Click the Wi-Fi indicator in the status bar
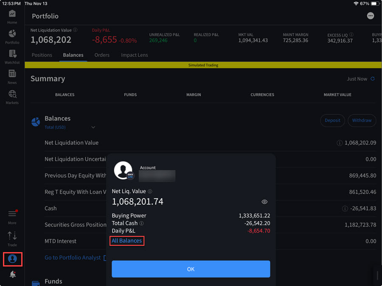This screenshot has width=382, height=286. pos(356,4)
